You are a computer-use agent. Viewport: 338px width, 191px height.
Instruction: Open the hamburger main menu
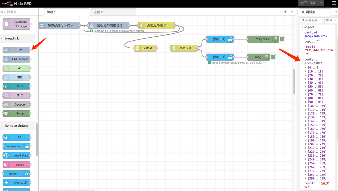pyautogui.click(x=334, y=3)
